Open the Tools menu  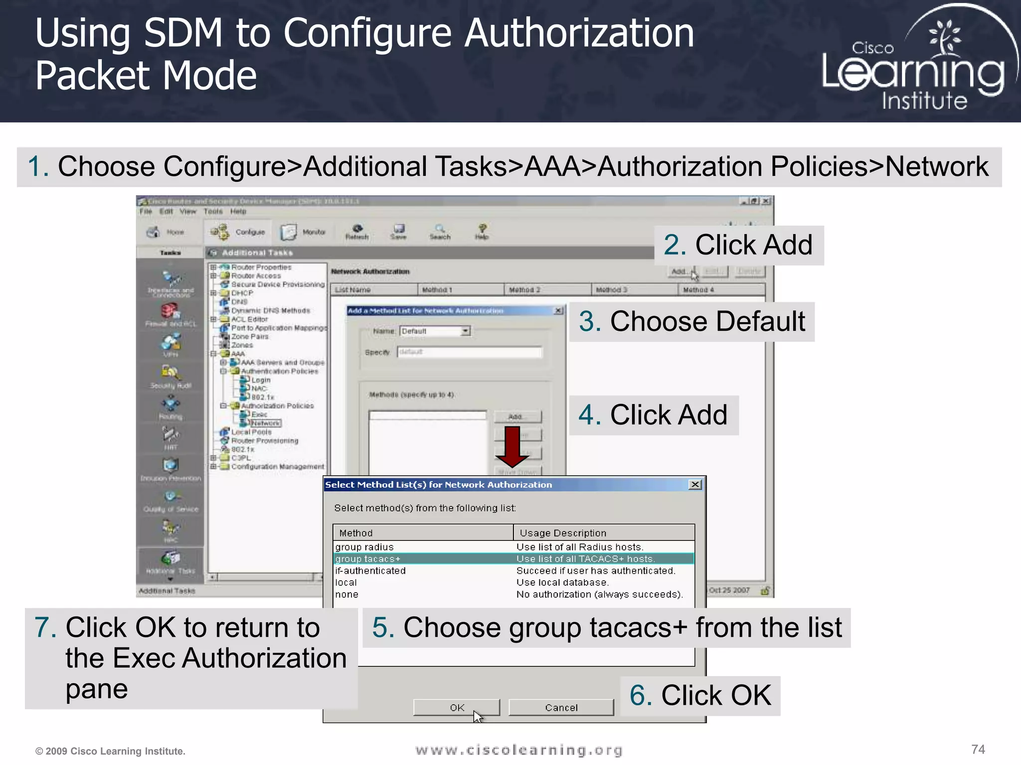(x=213, y=211)
